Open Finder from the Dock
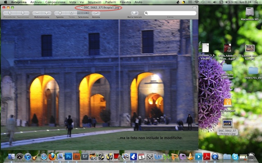Screen dimensions: 262x163 [x=11, y=156]
